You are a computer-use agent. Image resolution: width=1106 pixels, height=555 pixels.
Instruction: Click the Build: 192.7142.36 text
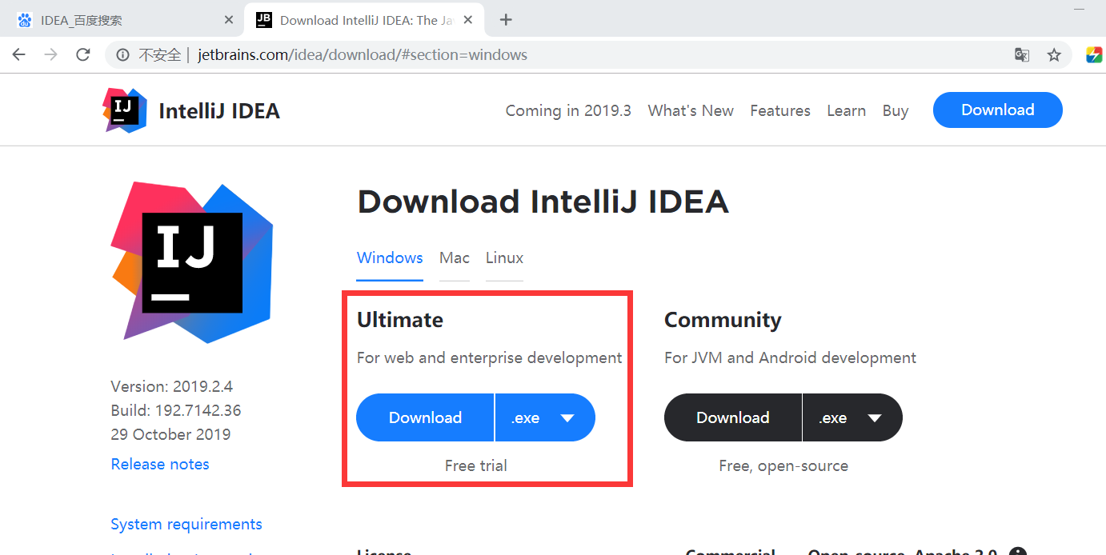(176, 410)
